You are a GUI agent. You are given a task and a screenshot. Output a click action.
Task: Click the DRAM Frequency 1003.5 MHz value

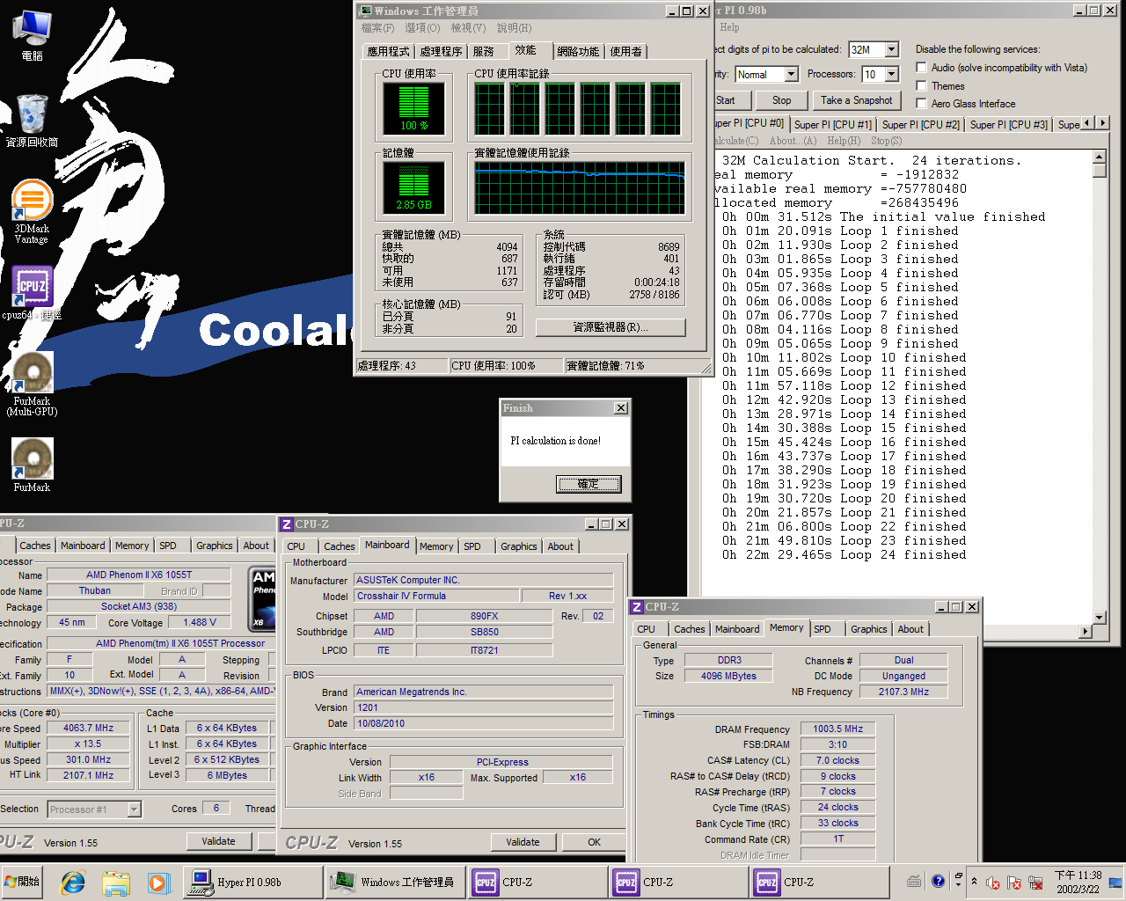click(x=837, y=729)
